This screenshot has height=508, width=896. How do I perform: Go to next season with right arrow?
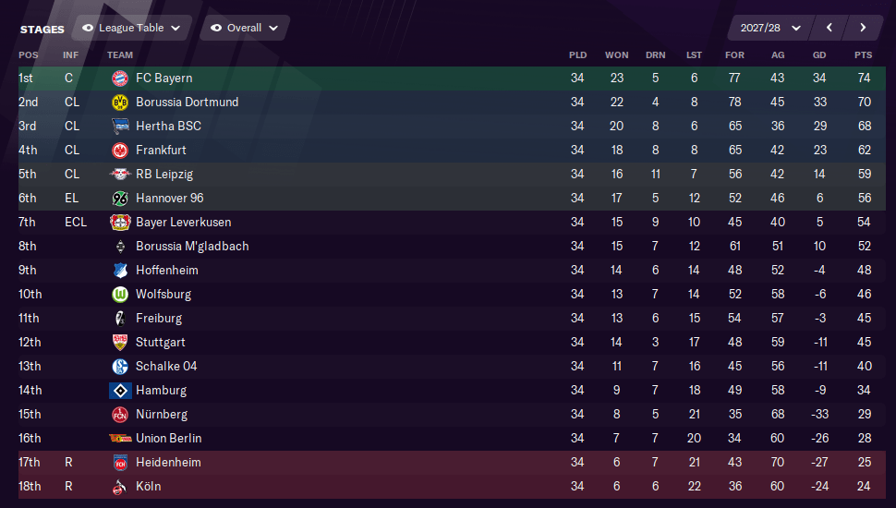[863, 28]
